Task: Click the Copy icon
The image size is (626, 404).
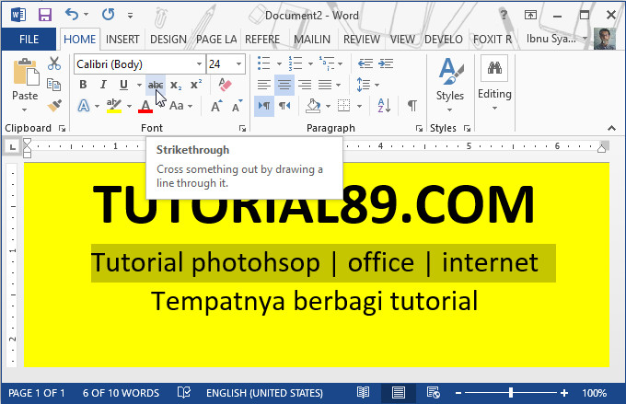Action: 53,85
